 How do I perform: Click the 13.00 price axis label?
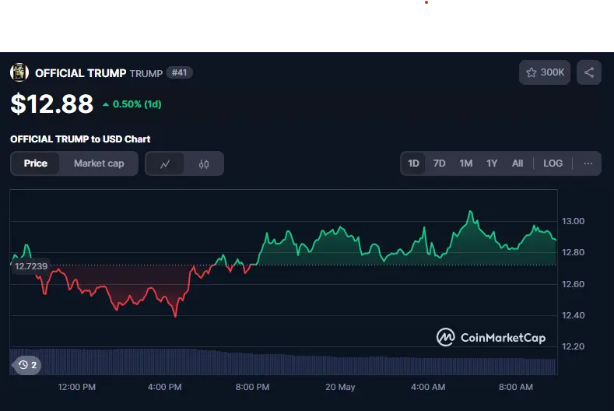click(x=573, y=221)
